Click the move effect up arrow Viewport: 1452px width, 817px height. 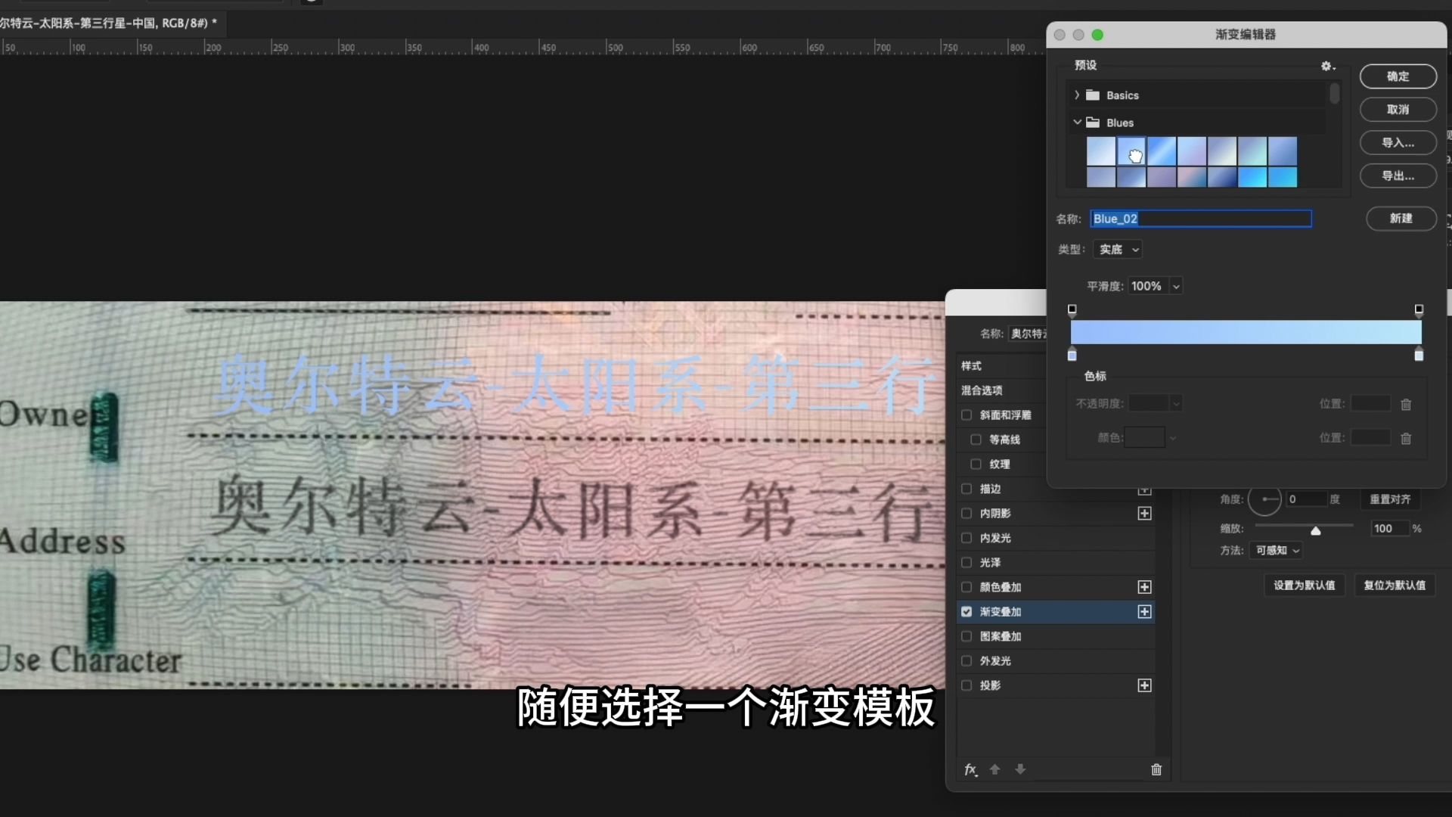[x=995, y=769]
